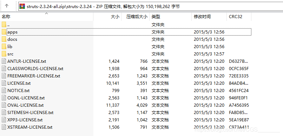Viewport: 283px width, 136px height.
Task: Select the lib folder icon
Action: point(4,47)
